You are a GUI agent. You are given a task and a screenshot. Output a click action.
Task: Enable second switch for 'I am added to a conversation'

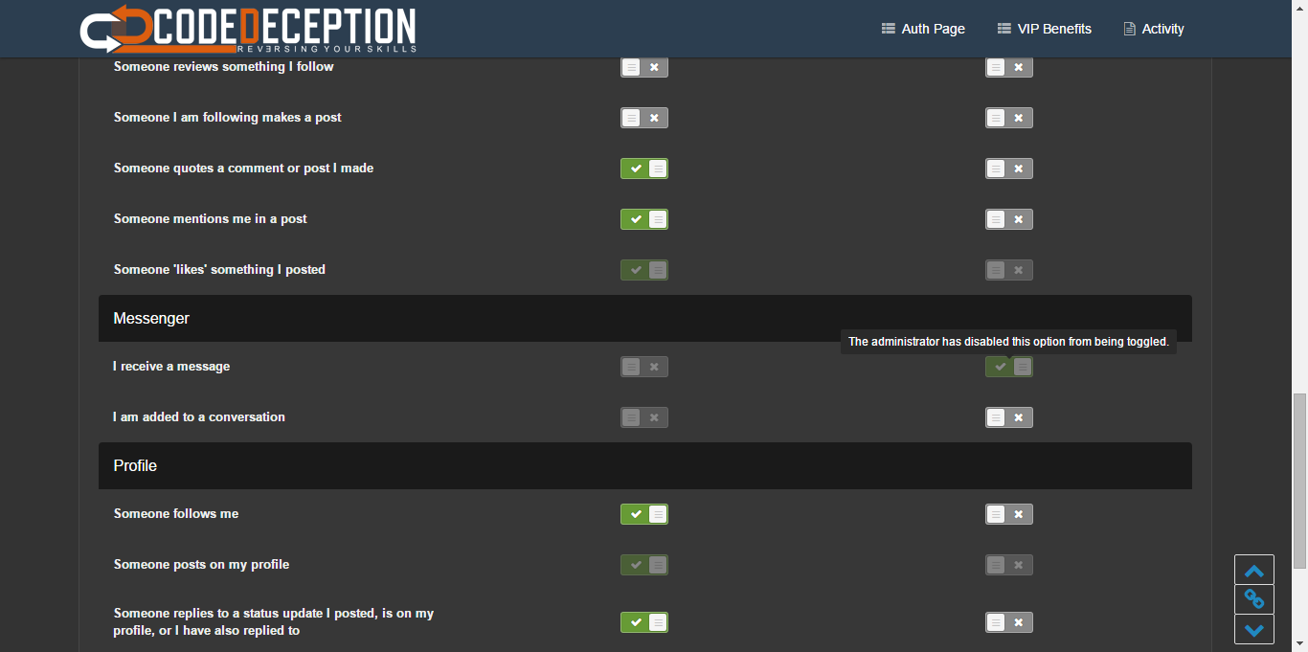(1009, 417)
